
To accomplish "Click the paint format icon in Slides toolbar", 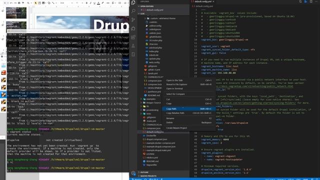I will 23,3.
